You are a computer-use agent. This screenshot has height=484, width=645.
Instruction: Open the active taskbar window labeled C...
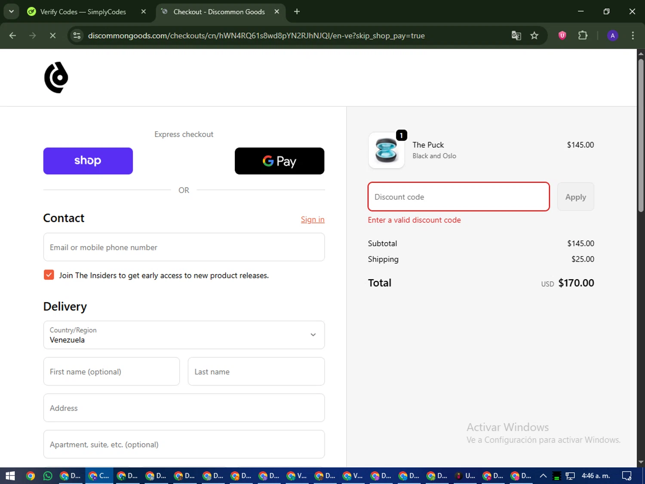point(99,476)
